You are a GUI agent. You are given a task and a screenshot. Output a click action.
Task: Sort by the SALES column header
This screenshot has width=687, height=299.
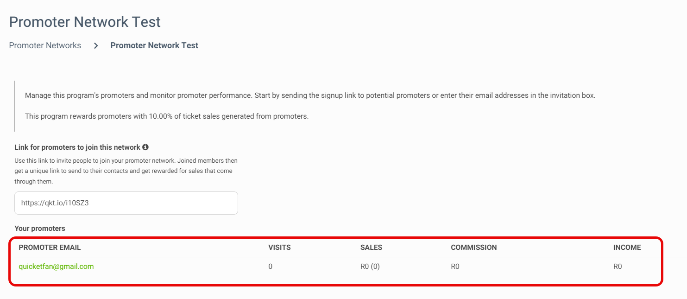[x=371, y=248]
